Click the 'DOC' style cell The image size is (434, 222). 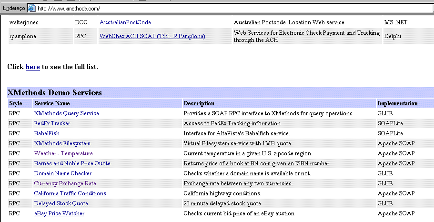pyautogui.click(x=81, y=22)
